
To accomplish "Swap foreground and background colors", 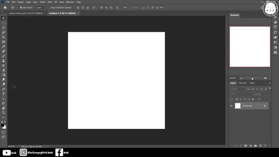I will [5, 122].
